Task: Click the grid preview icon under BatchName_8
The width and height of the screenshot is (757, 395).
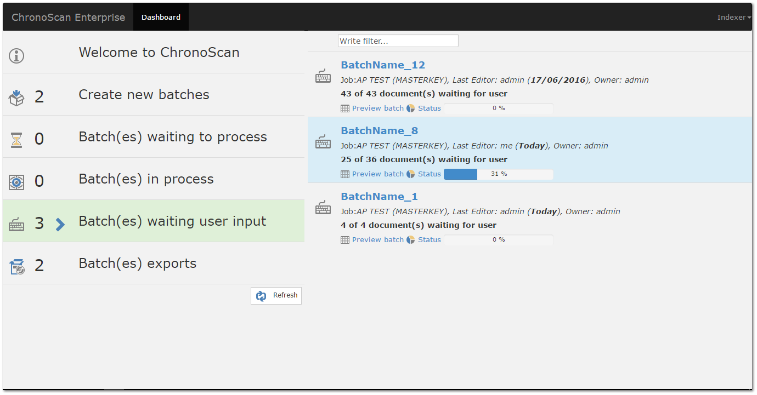Action: tap(345, 174)
